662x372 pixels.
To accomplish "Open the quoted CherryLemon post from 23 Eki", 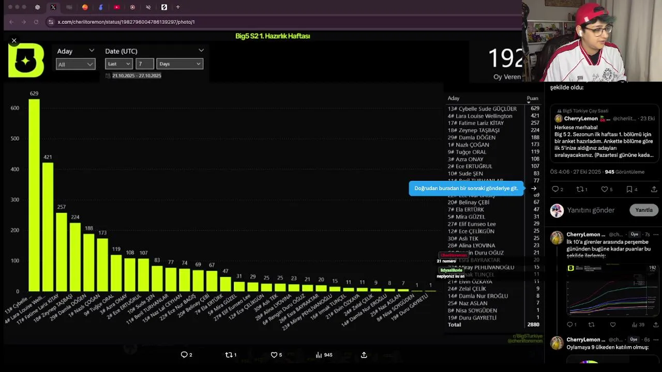I will point(604,134).
